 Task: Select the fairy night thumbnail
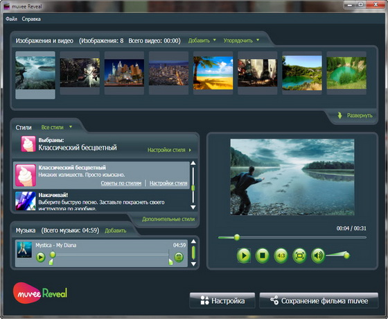[80, 73]
